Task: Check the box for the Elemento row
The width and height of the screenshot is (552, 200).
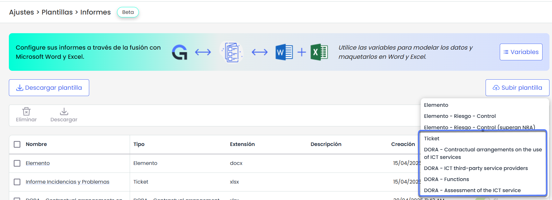Action: point(17,163)
